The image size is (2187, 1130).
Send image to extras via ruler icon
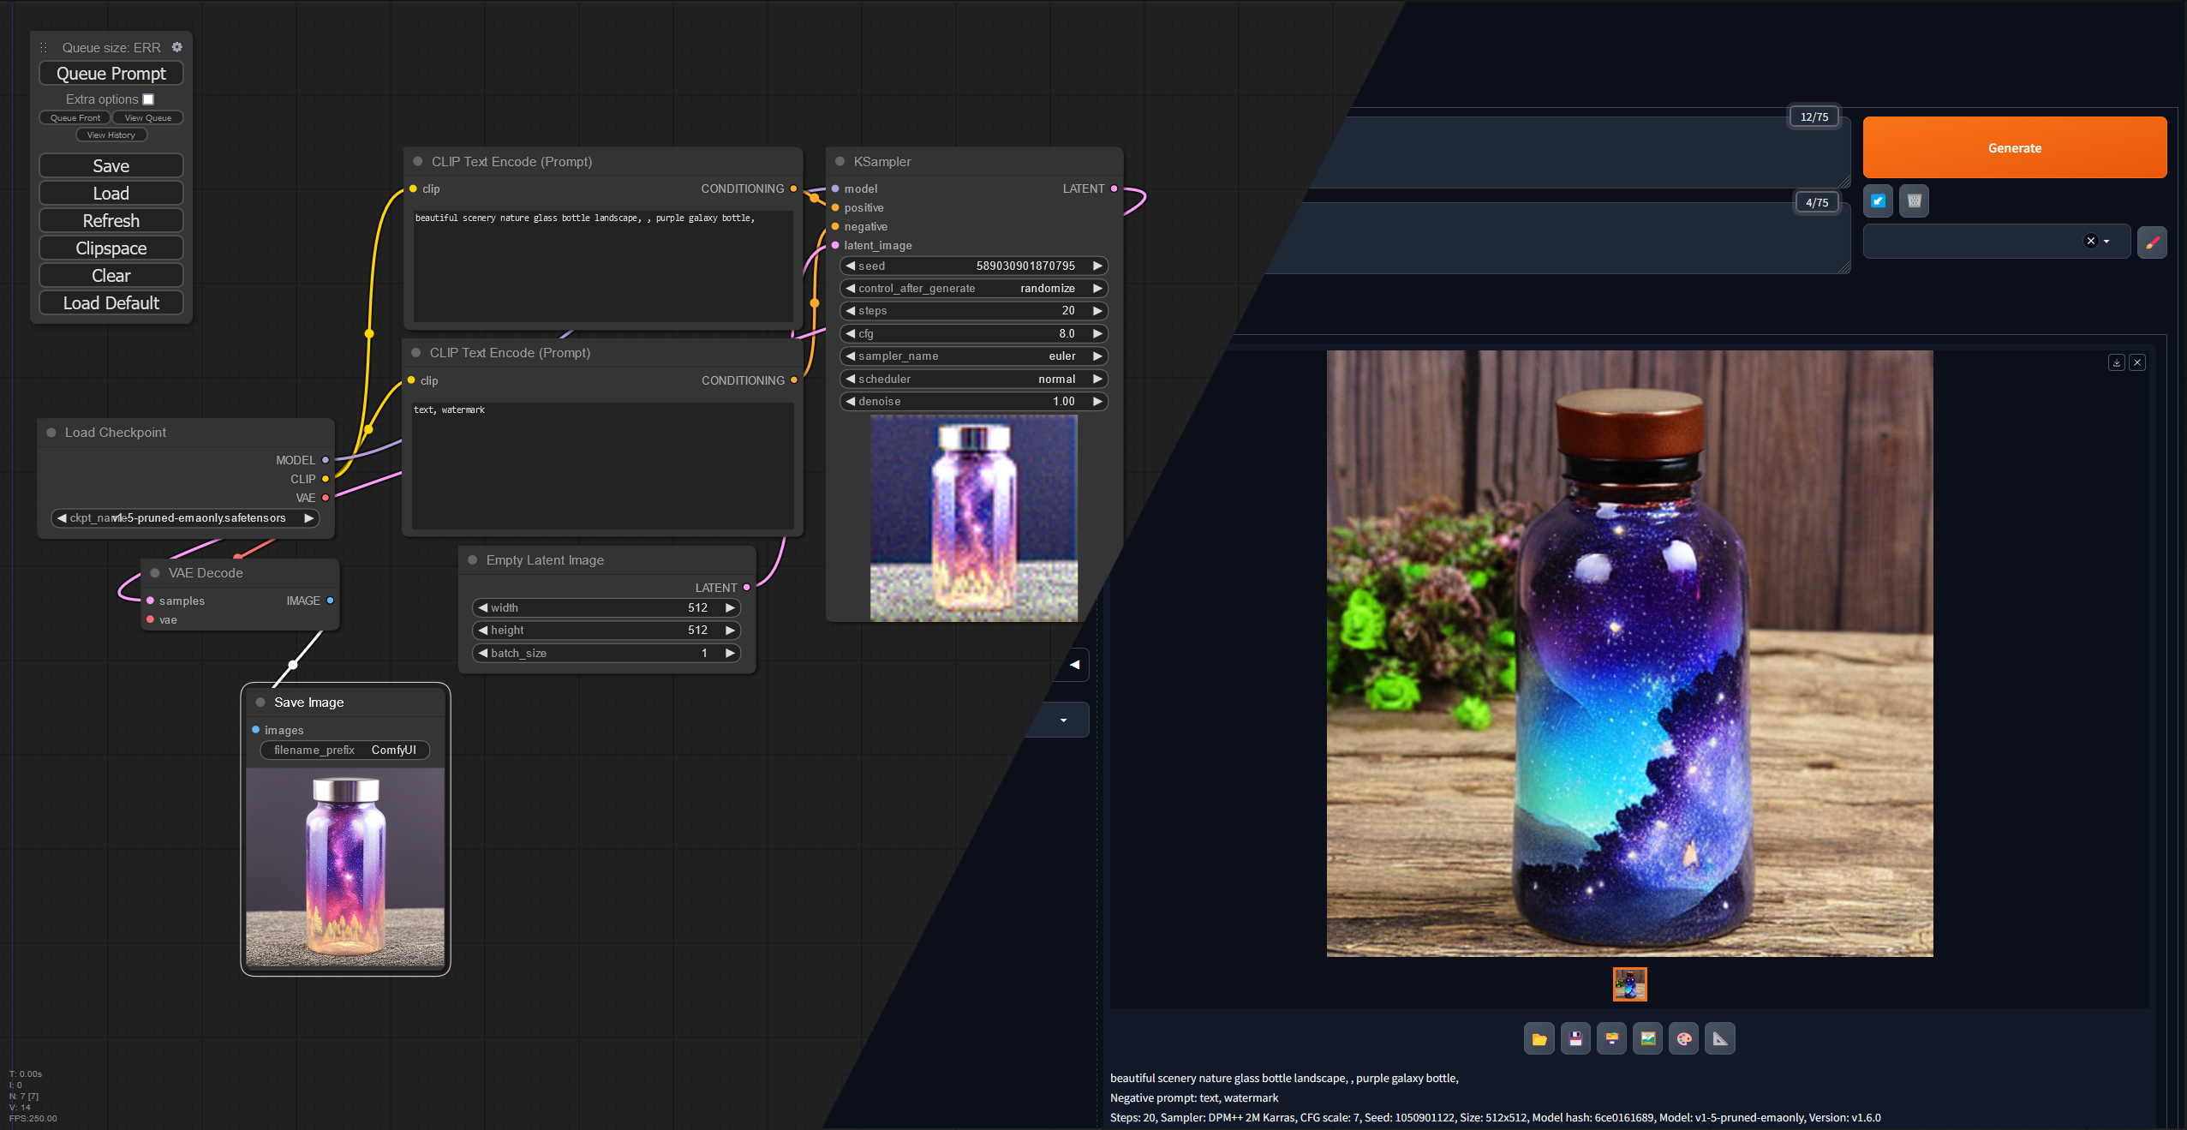click(1719, 1039)
